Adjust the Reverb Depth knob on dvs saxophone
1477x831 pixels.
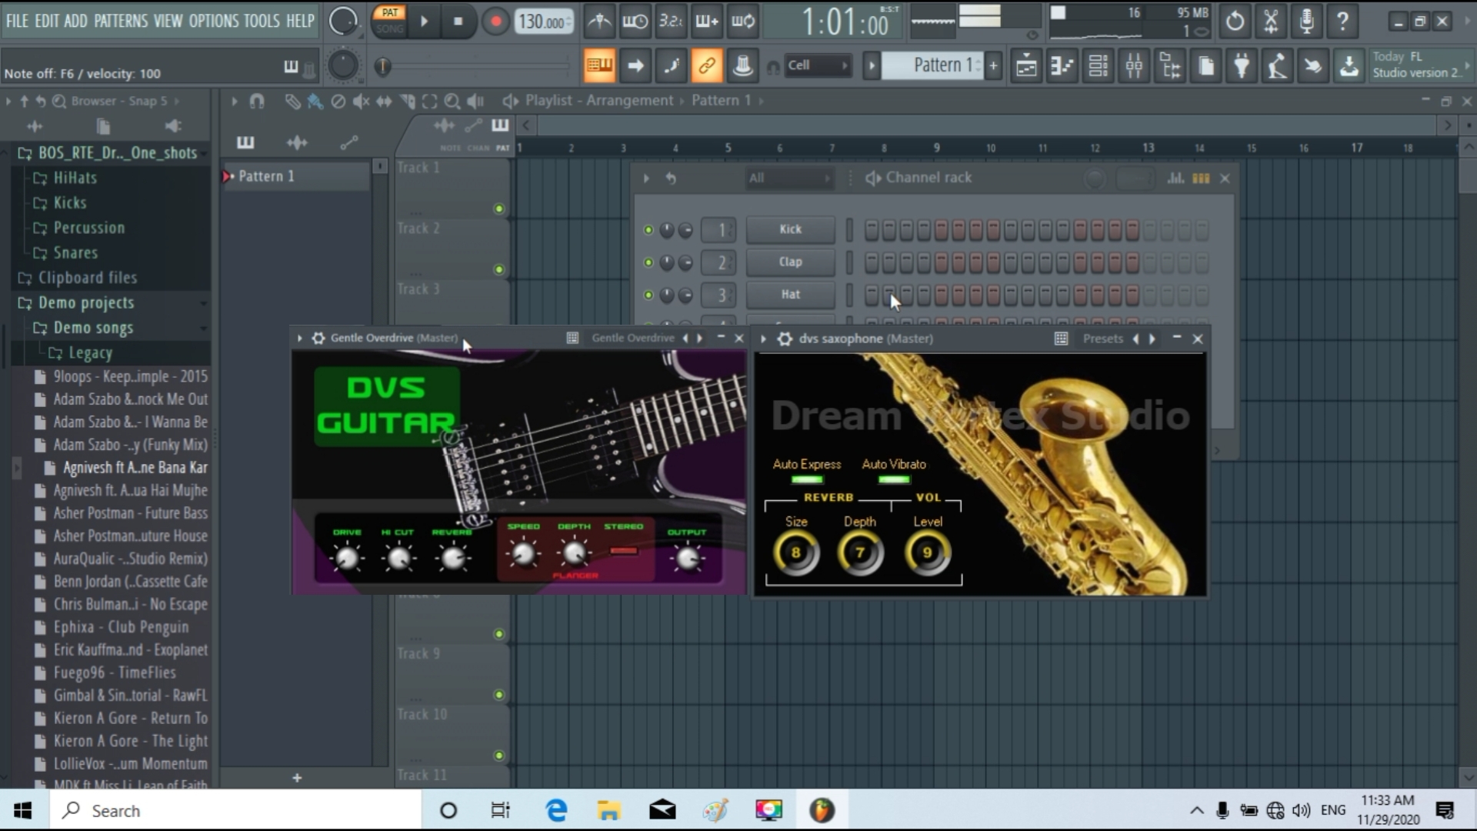point(861,552)
